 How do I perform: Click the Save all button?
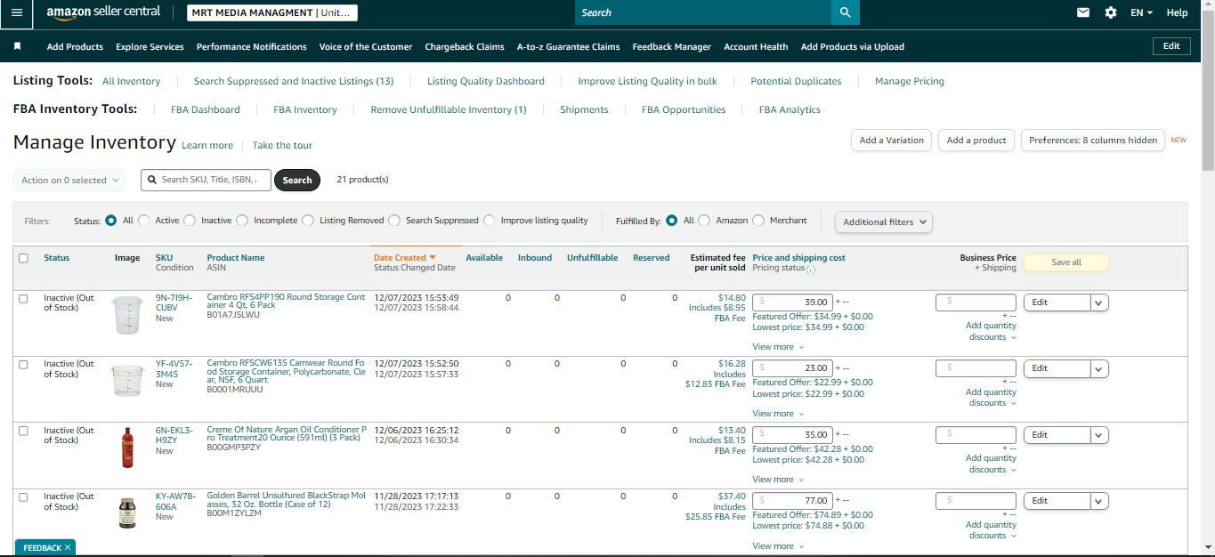tap(1065, 262)
